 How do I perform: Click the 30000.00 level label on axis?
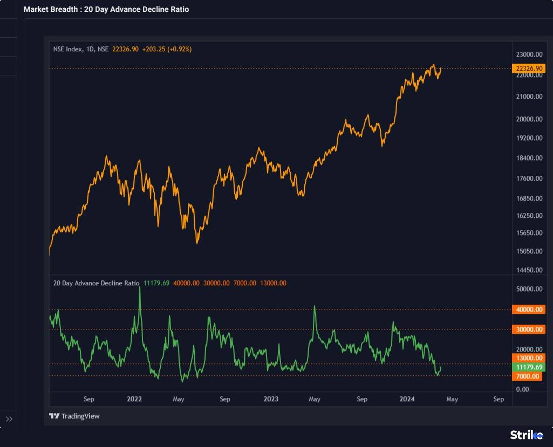[x=529, y=329]
